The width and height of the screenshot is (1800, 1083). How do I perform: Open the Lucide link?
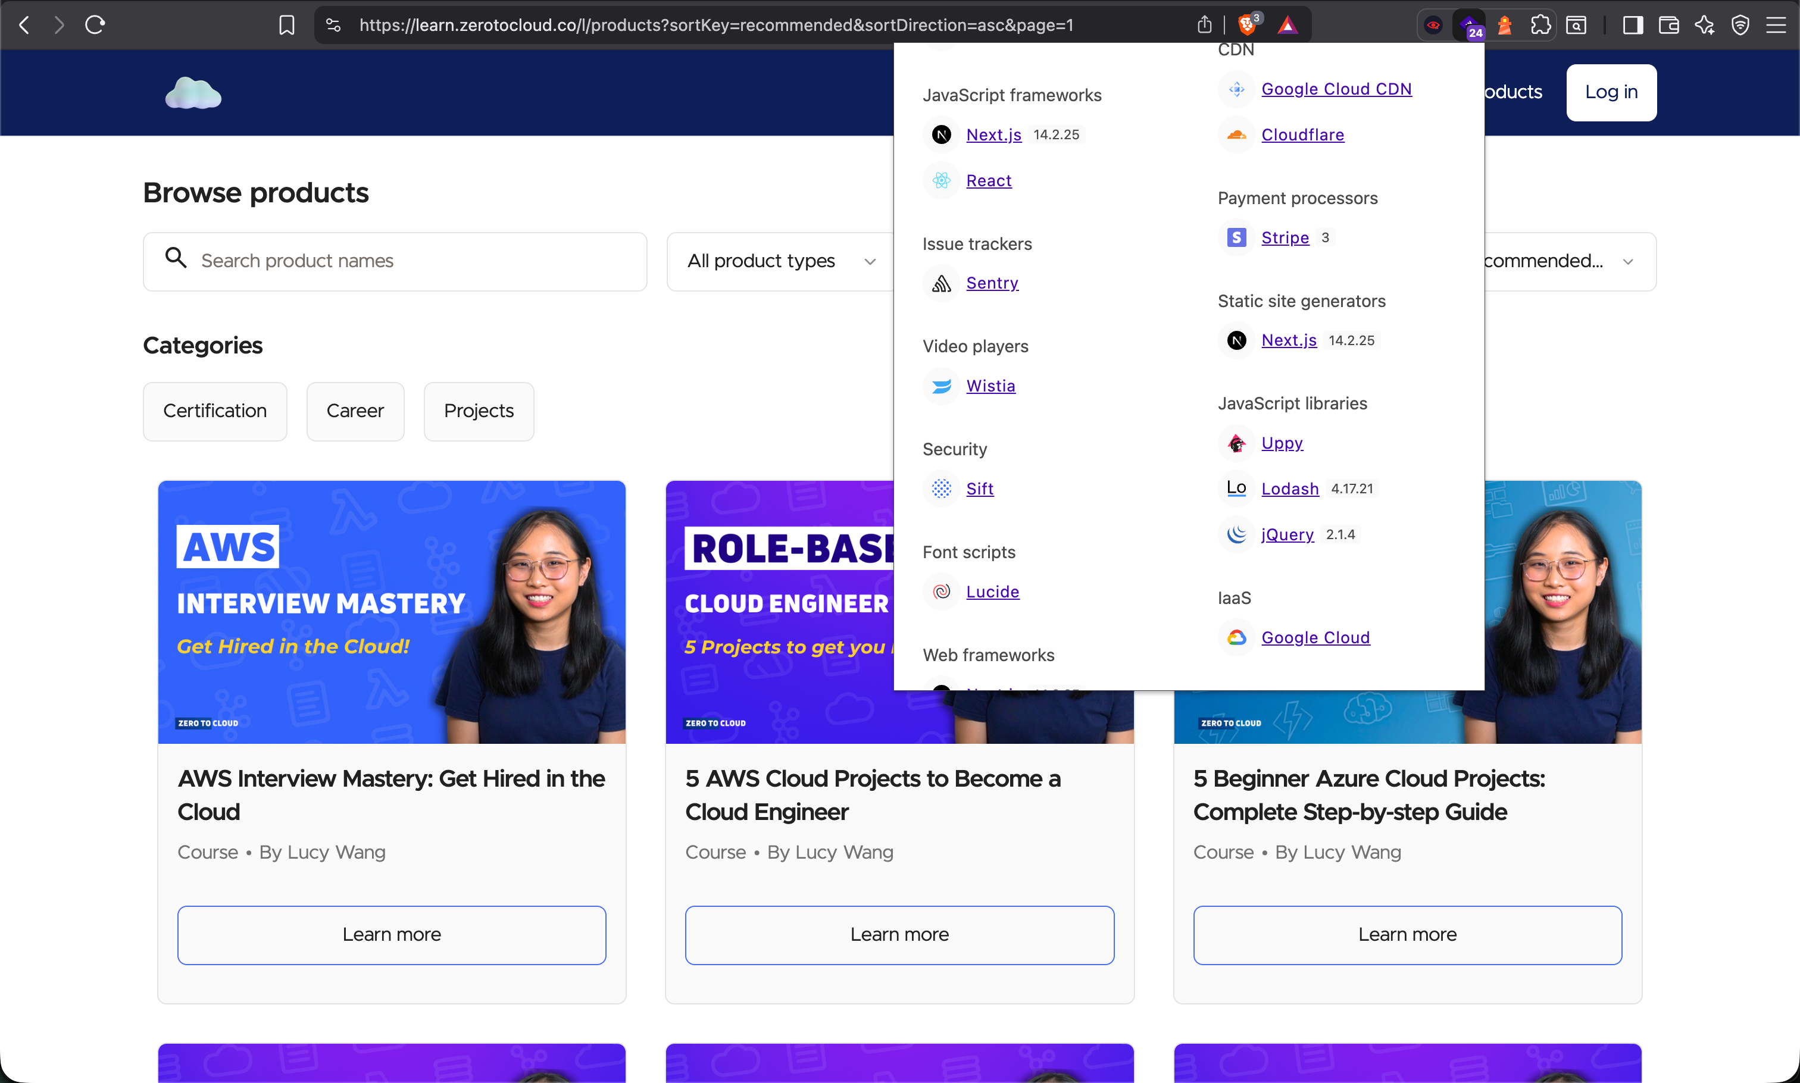tap(993, 591)
